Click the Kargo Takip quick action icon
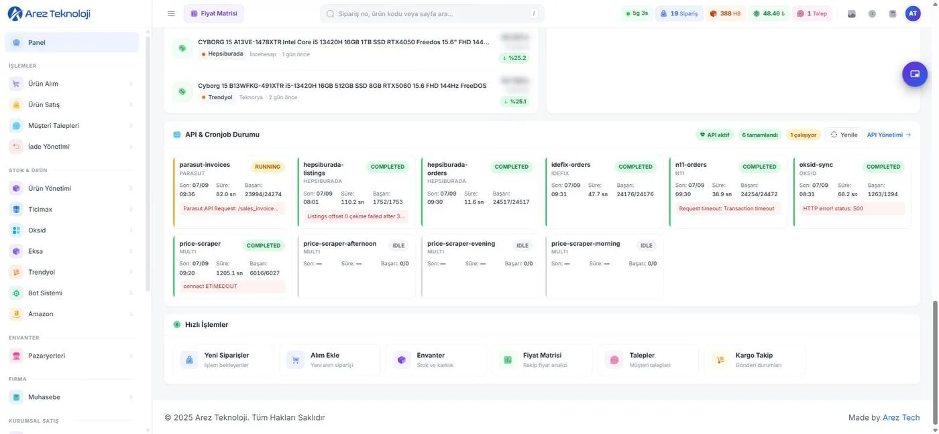Viewport: 939px width, 434px height. click(x=720, y=360)
